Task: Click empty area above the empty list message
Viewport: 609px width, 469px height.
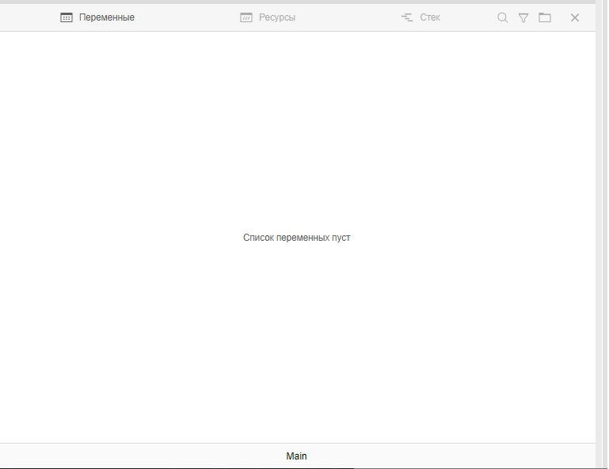Action: coord(296,127)
